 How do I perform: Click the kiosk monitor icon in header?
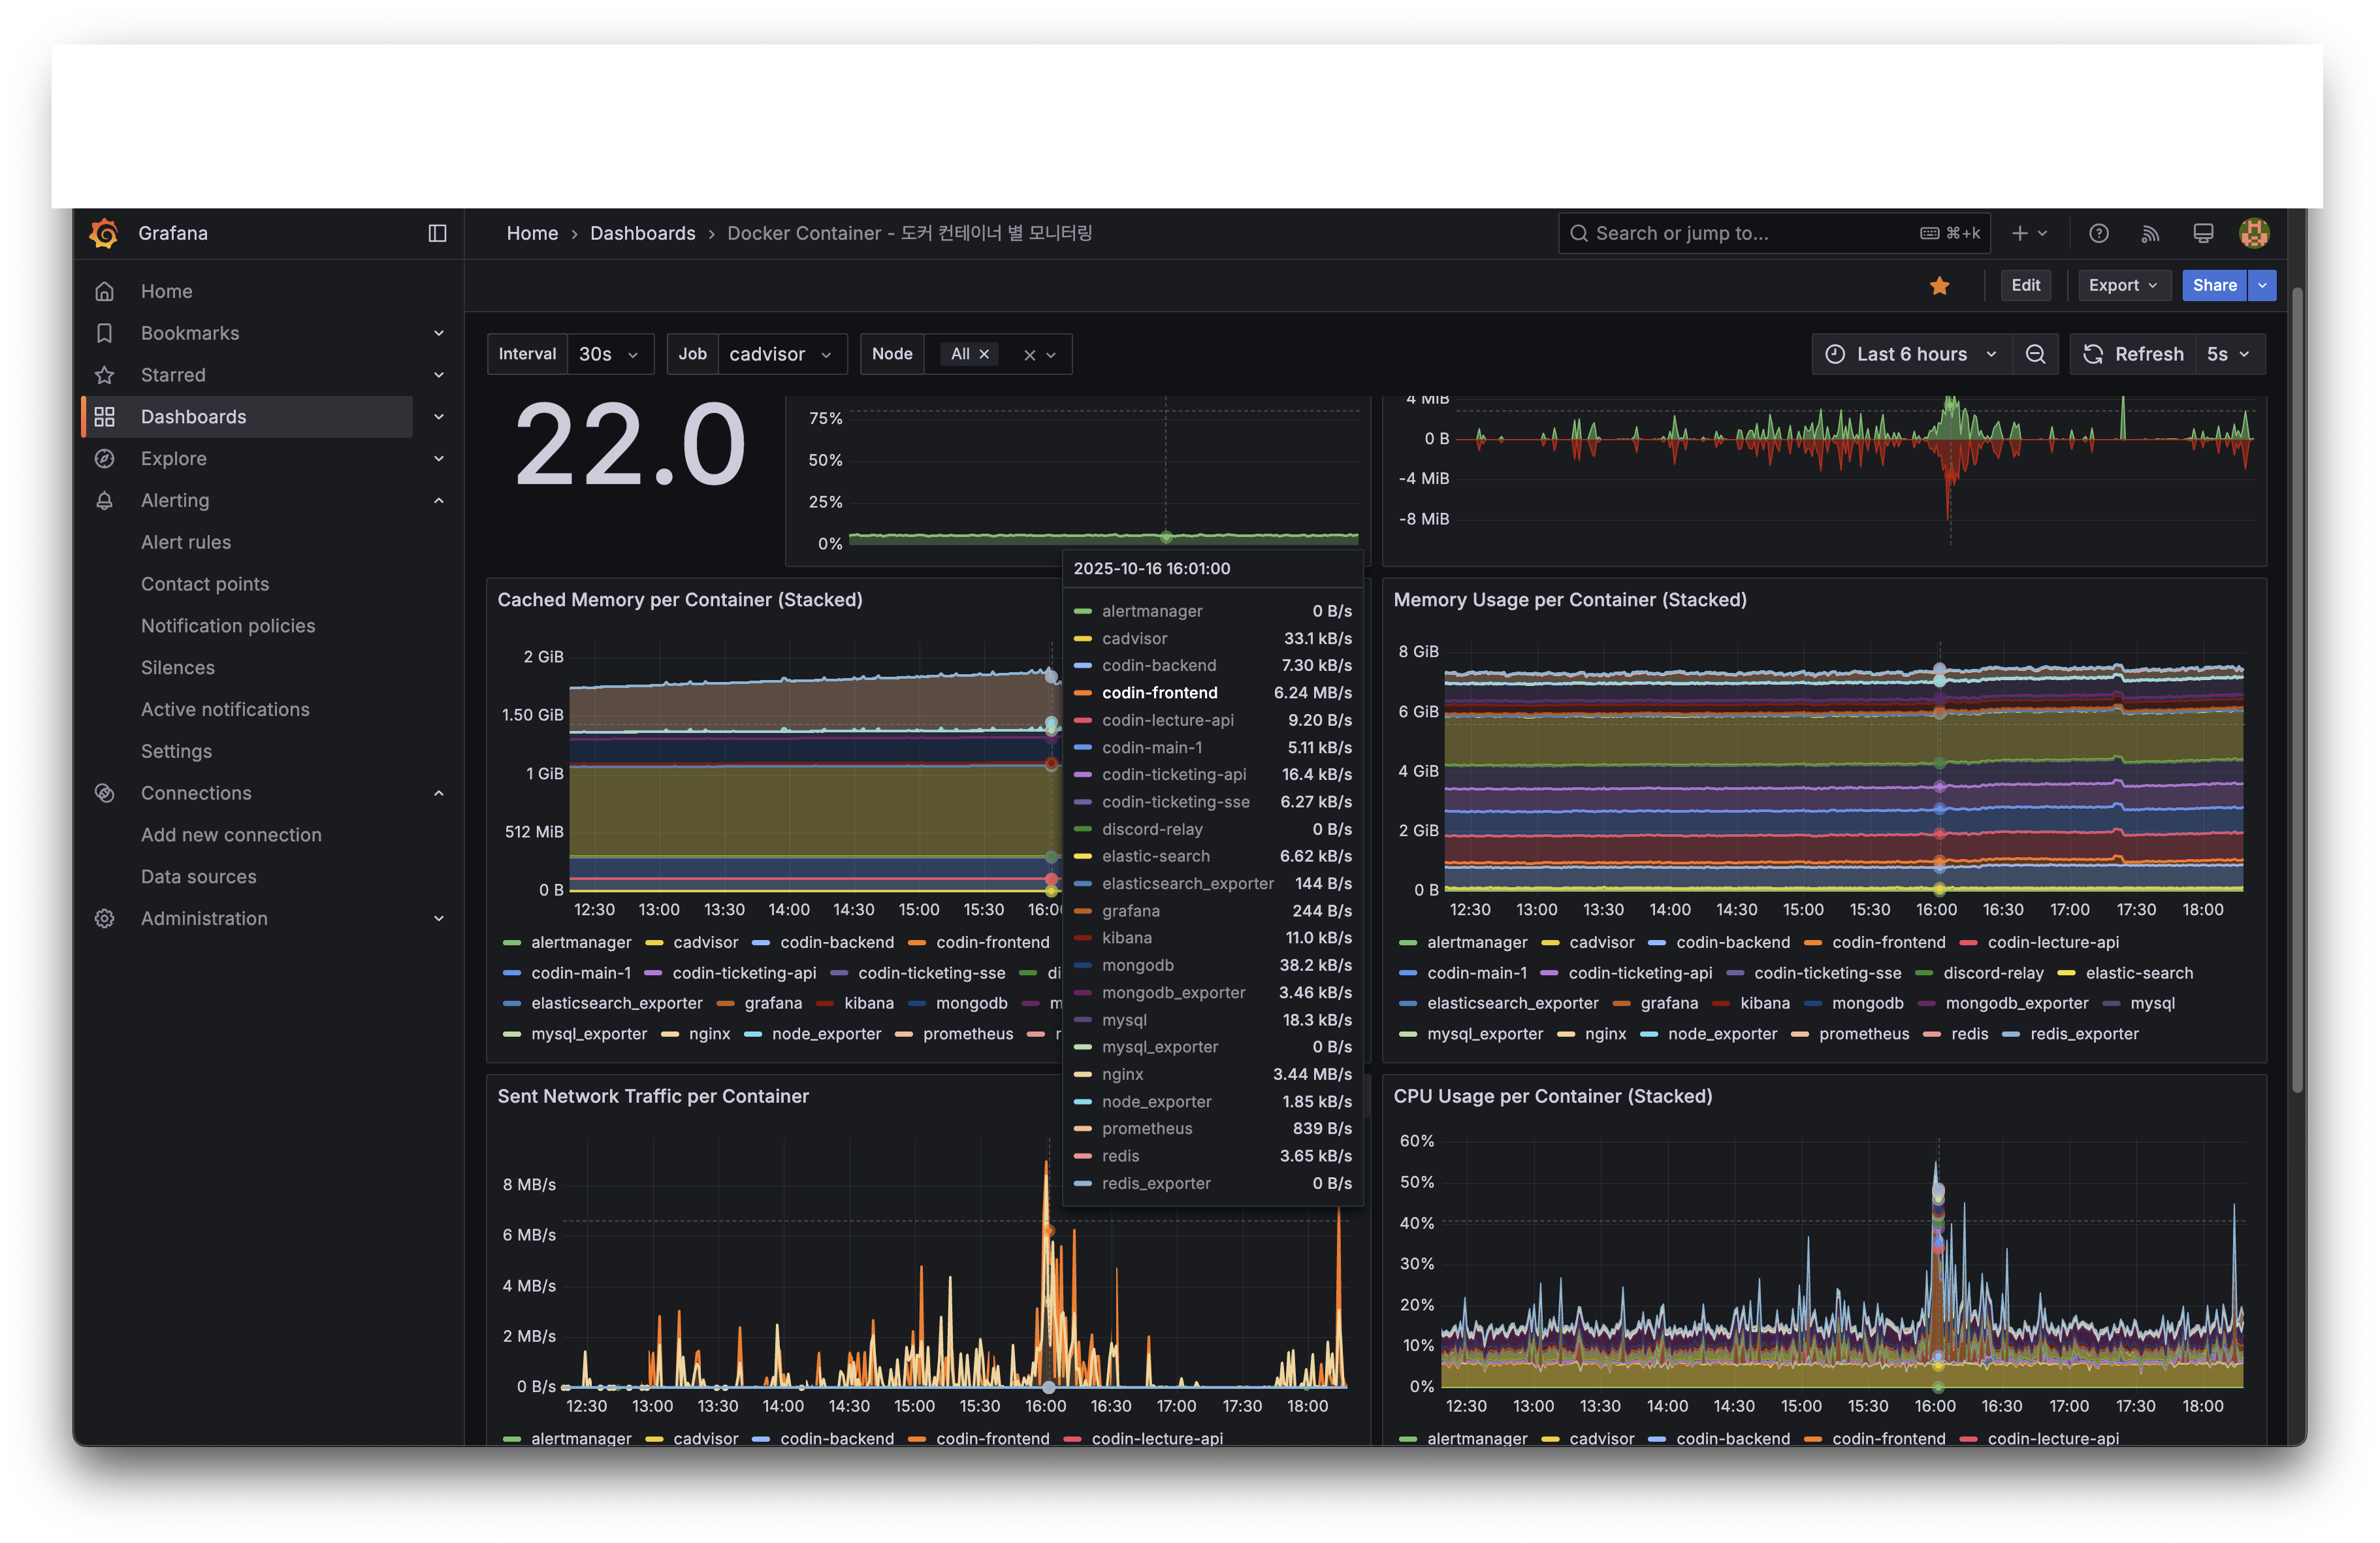tap(2202, 233)
